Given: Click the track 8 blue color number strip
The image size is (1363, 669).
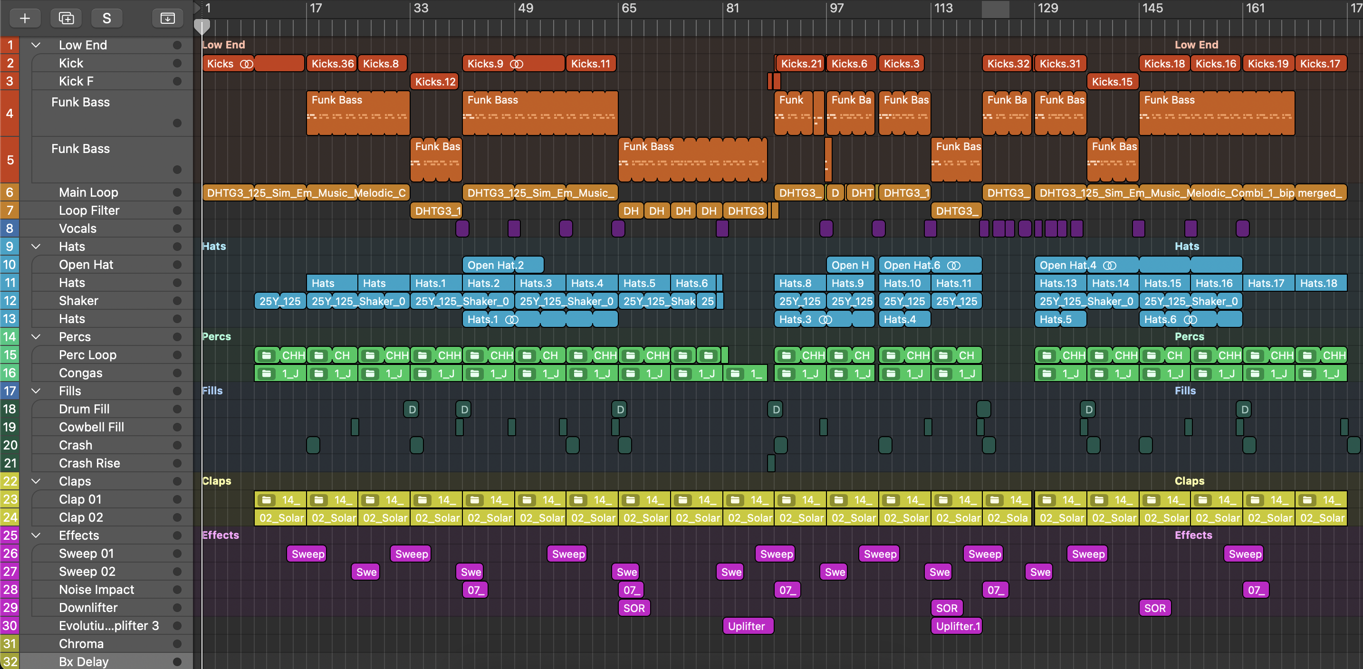Looking at the screenshot, I should [10, 229].
